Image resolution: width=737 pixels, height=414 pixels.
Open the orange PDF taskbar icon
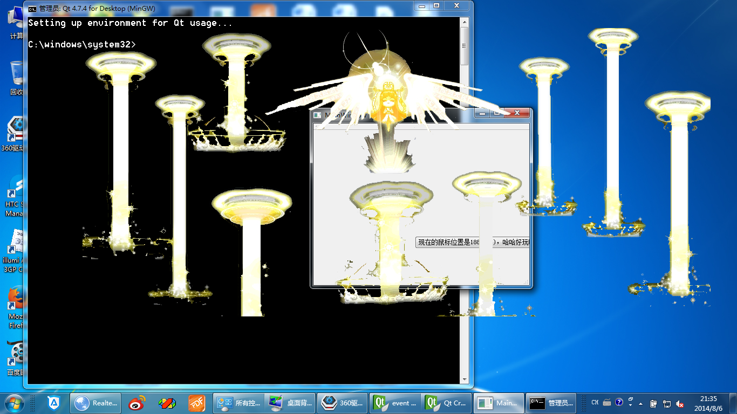click(196, 403)
